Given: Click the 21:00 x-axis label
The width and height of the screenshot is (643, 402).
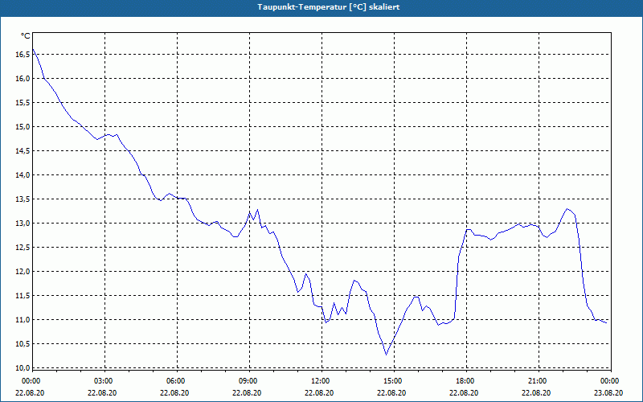Looking at the screenshot, I should click(537, 381).
